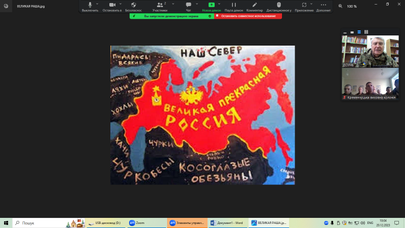
Task: Click the Пошук taskbar search box
Action: coord(49,223)
